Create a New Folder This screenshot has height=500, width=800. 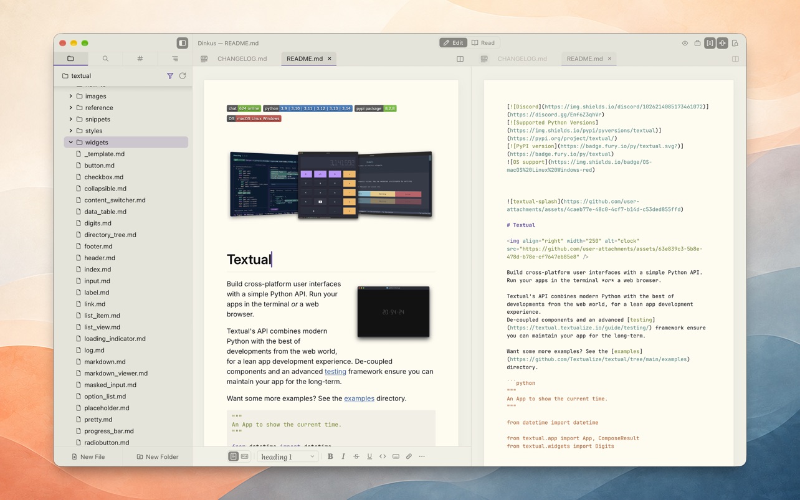(x=158, y=457)
